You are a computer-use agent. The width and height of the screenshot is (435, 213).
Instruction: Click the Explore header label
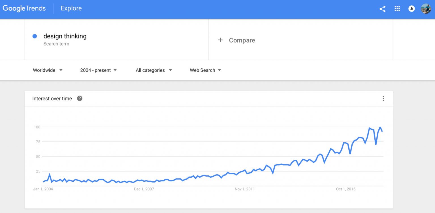71,8
